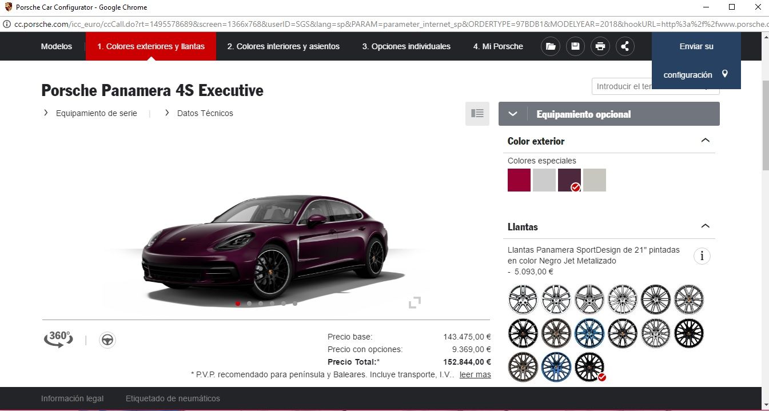Click the Precio base value 143.475,00 €
769x411 pixels.
(467, 337)
